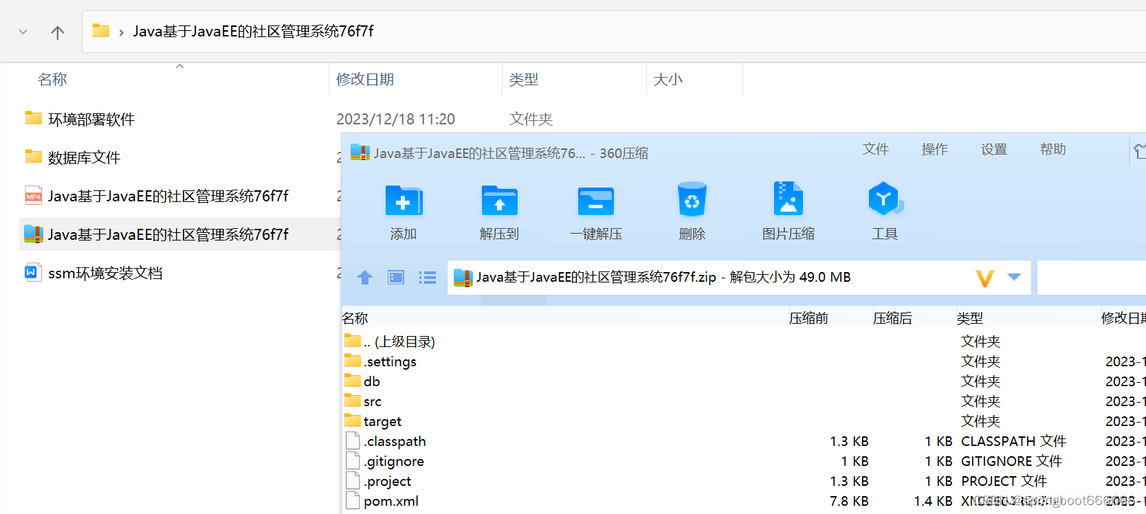Switch to icon view in 360压缩
Screen dimensions: 1146x514
(x=396, y=278)
